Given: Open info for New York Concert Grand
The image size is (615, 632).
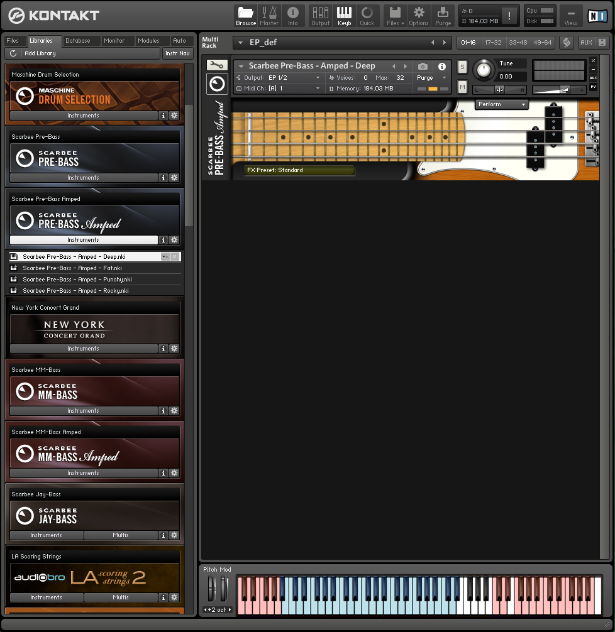Looking at the screenshot, I should (x=163, y=349).
